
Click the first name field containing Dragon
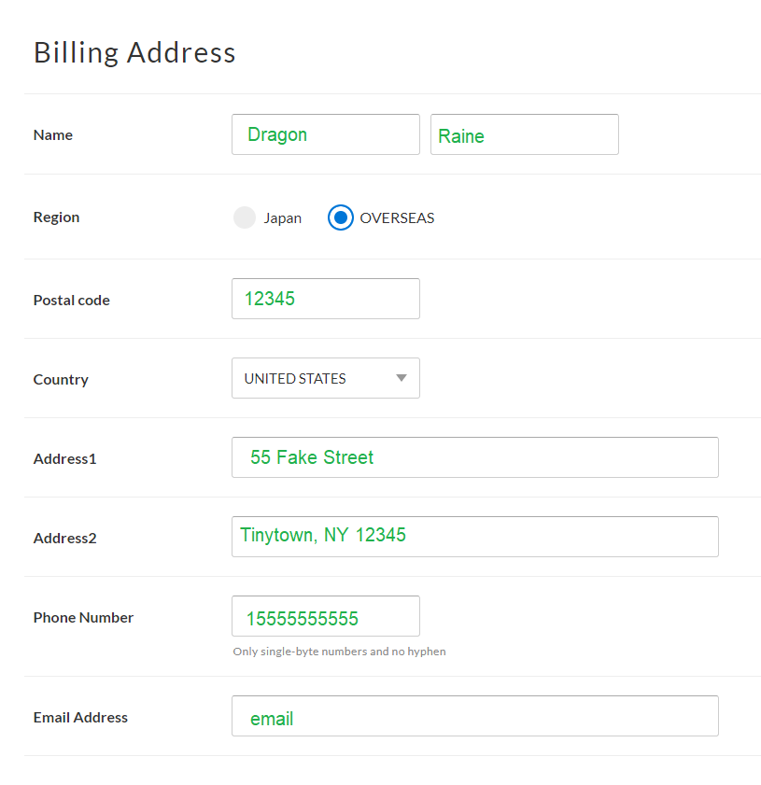click(x=325, y=134)
